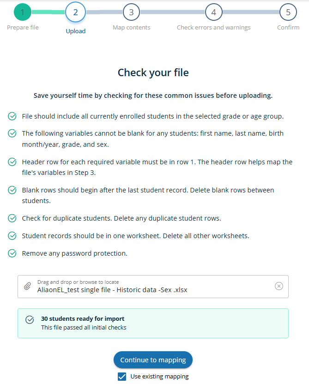The image size is (309, 384).
Task: Jump to step 3 Map contents
Action: pos(131,12)
